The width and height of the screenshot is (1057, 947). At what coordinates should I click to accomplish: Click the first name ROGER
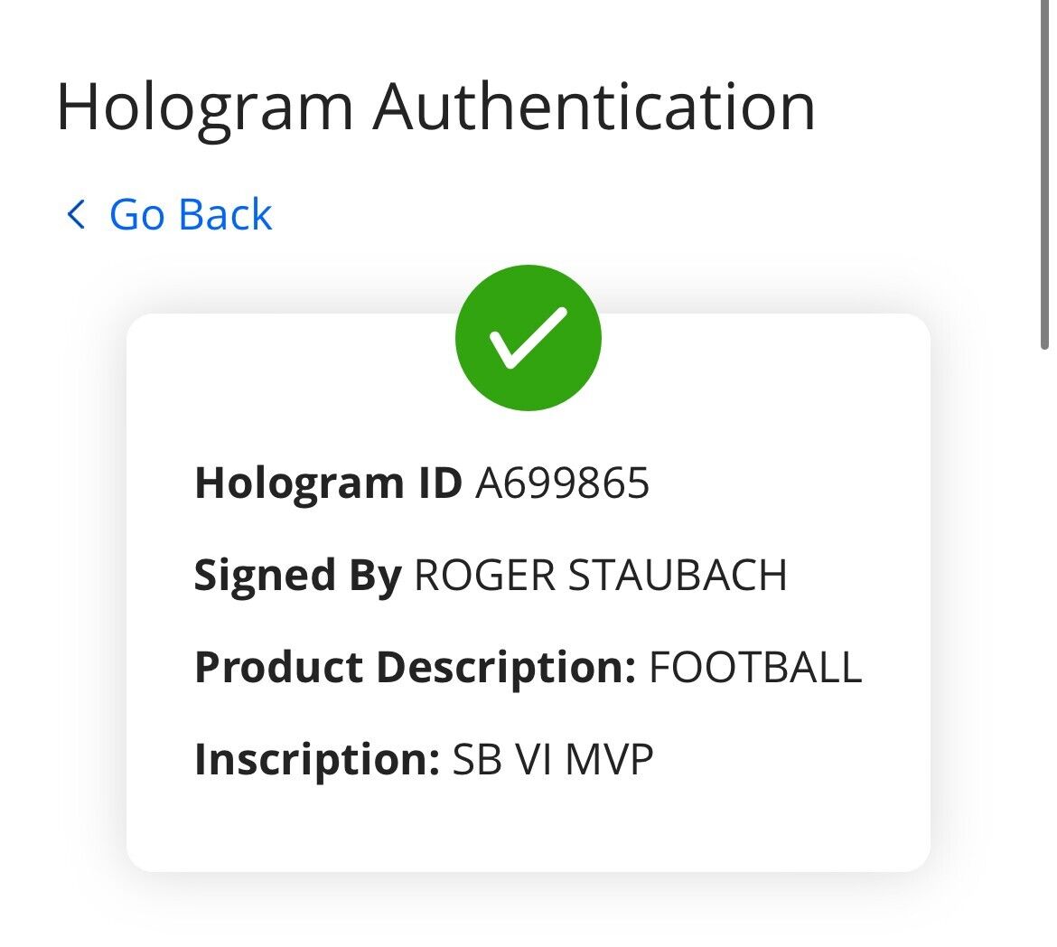483,576
